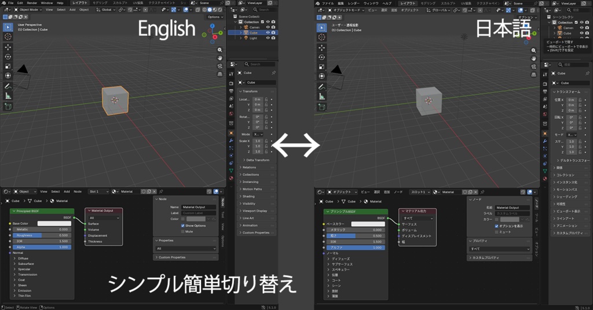This screenshot has width=593, height=310.
Task: Click blue Z axis on English viewport gizmo
Action: pos(212,26)
